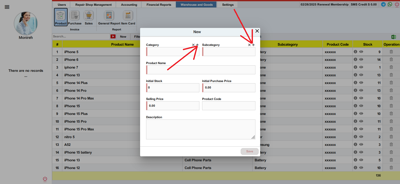Open the Item Card report icon
Viewport: 400px width, 184px height.
point(128,17)
